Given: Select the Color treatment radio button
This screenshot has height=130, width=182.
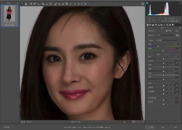Looking at the screenshot, I should [x=167, y=31].
